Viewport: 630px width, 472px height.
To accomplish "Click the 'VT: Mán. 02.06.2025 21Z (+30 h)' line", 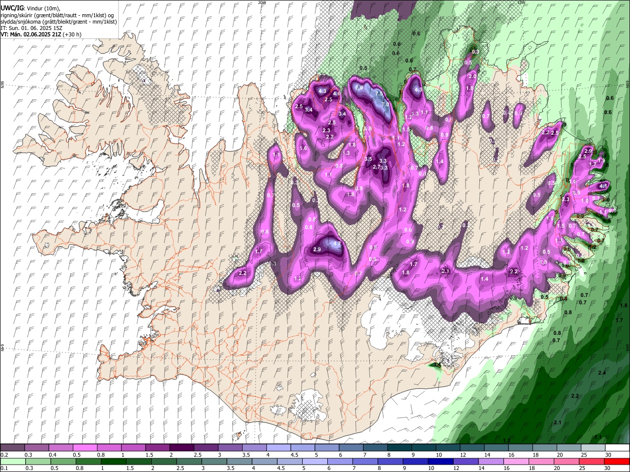I will point(41,34).
